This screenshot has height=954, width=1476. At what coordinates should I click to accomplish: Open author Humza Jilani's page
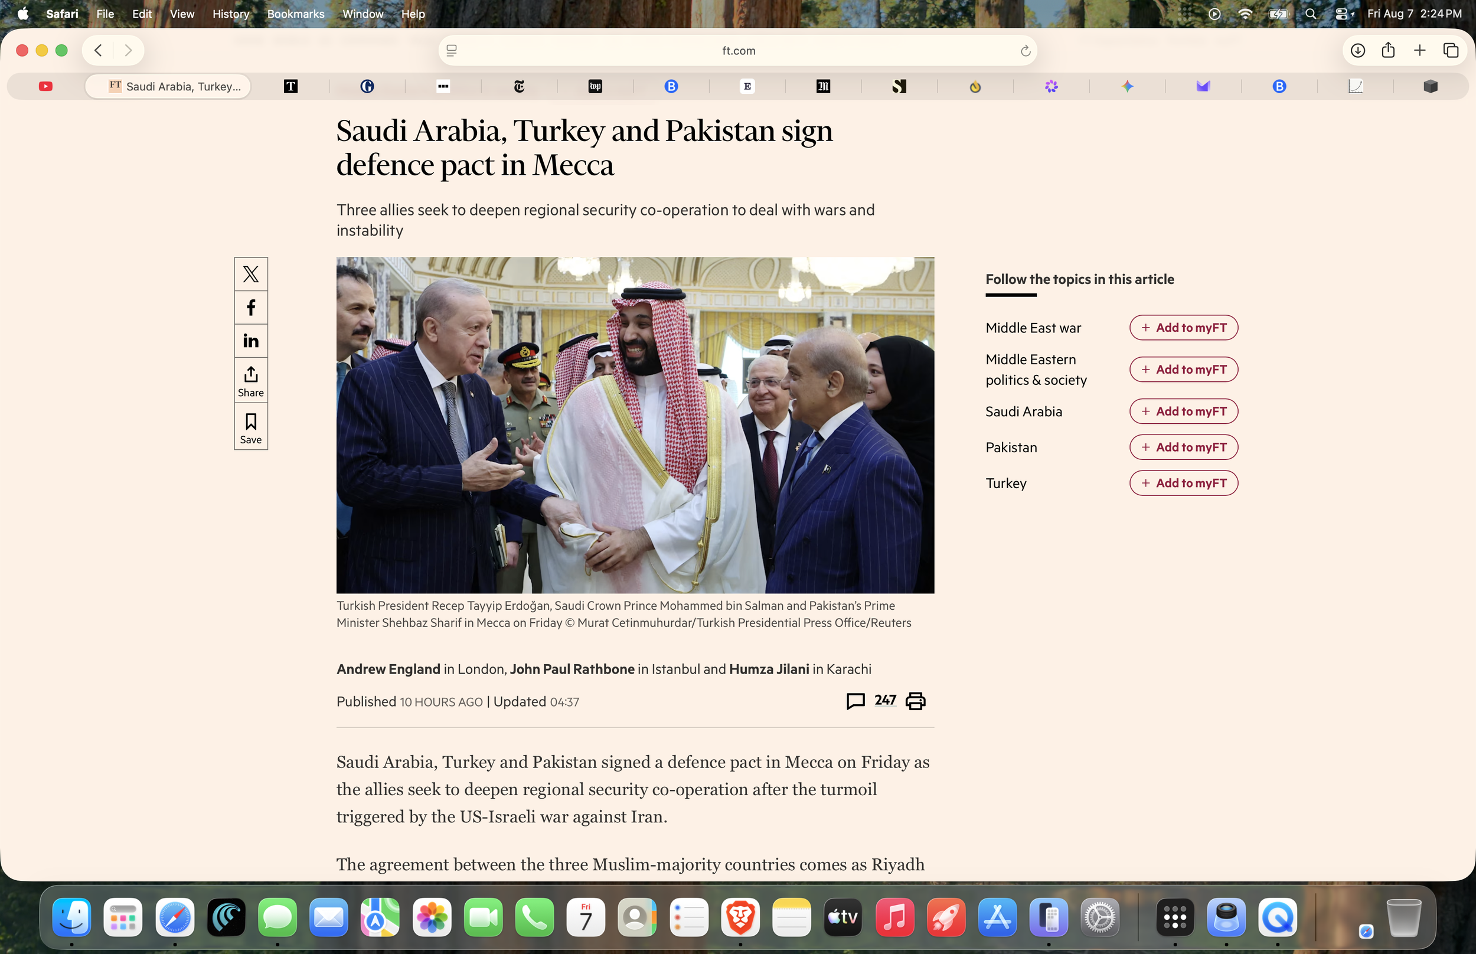769,669
